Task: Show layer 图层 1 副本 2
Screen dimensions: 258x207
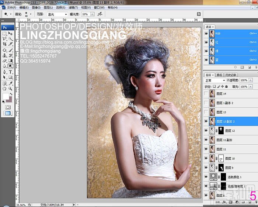Action: click(x=206, y=103)
